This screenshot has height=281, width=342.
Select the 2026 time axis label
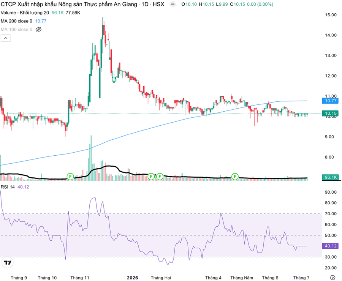(x=132, y=278)
